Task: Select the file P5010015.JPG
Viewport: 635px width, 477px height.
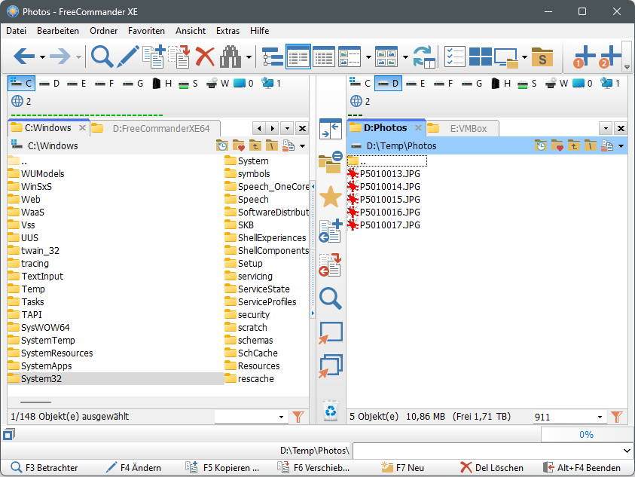Action: point(389,199)
